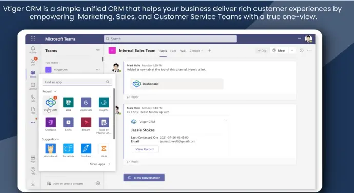This screenshot has height=193, width=354.
Task: Open the Activity bell in sidebar
Action: pyautogui.click(x=33, y=50)
